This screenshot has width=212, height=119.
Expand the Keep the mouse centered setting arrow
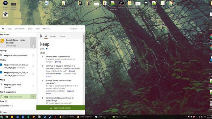click(x=33, y=56)
